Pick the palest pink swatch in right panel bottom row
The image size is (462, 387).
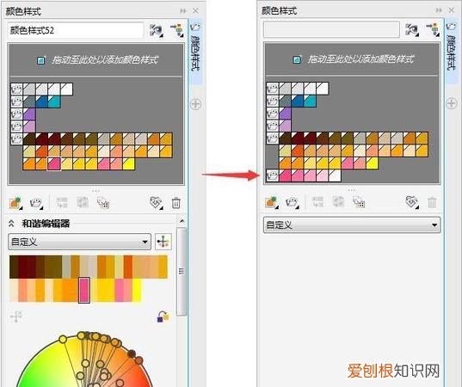click(323, 175)
